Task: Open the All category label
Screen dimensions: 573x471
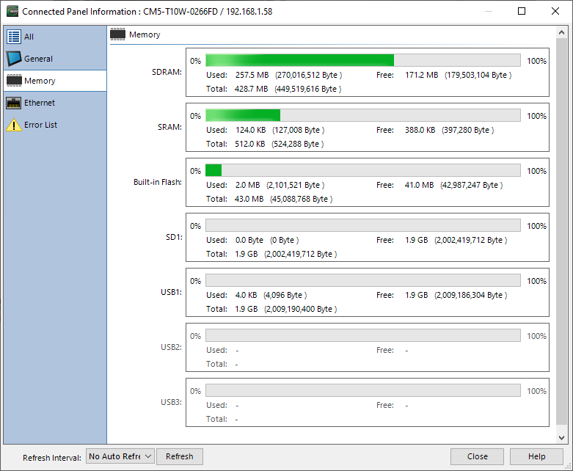Action: 29,37
